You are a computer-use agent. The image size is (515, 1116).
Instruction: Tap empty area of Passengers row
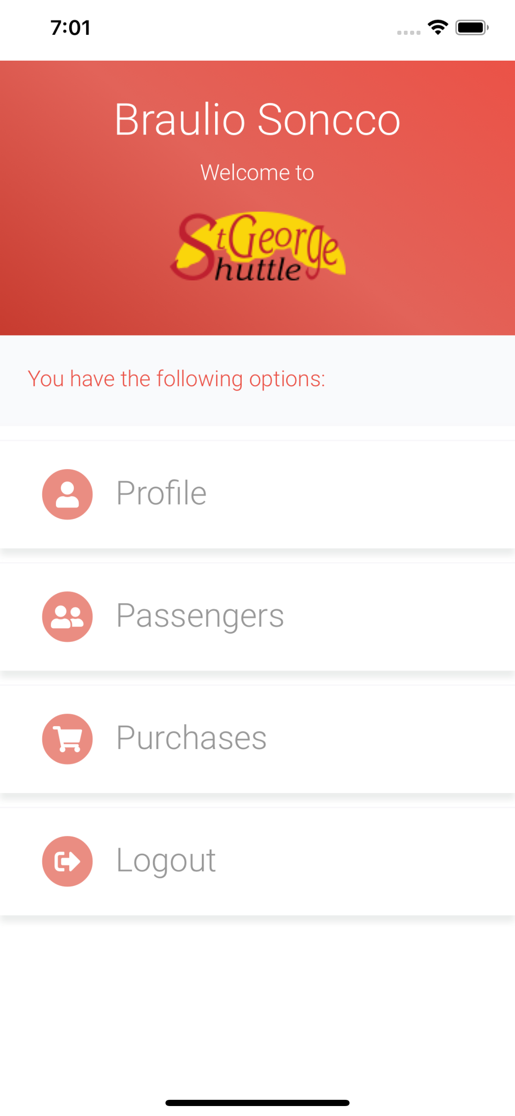(398, 617)
